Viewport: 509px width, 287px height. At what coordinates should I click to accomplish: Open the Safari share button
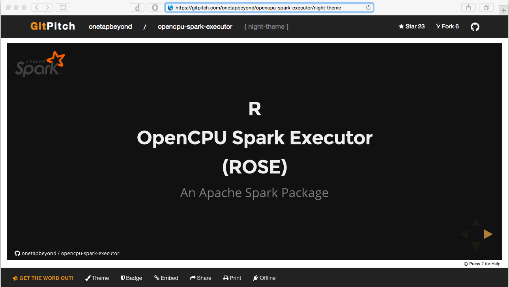pyautogui.click(x=468, y=7)
